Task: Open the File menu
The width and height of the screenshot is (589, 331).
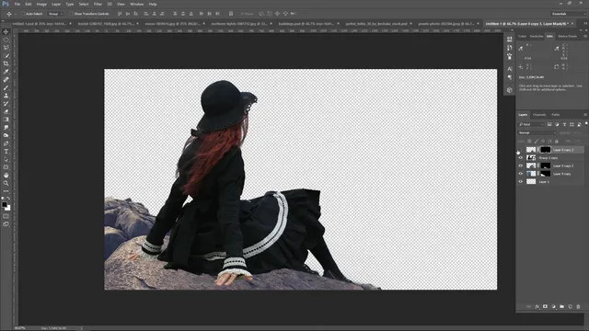Action: pyautogui.click(x=17, y=4)
